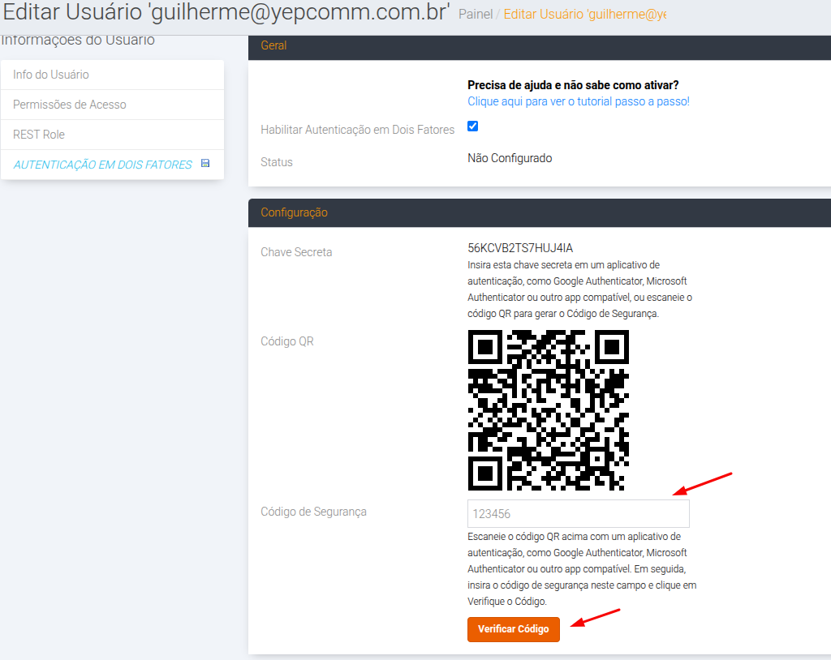831x660 pixels.
Task: Click the Editar Usuário page title
Action: click(226, 12)
